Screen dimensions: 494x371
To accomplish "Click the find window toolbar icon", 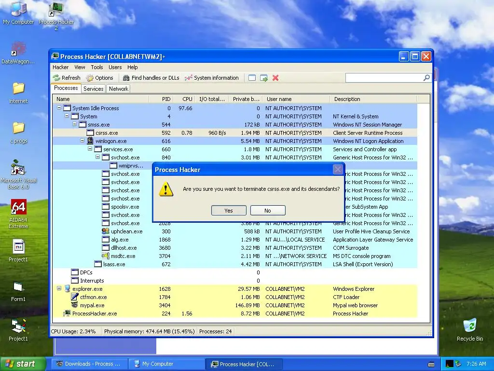I will 252,78.
